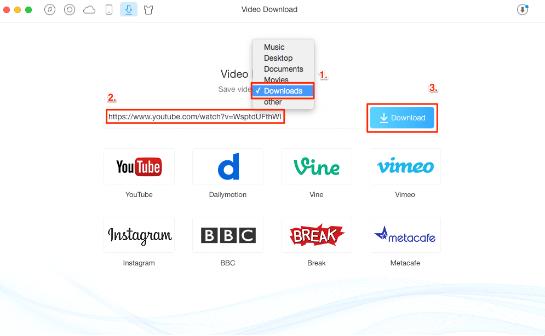545x336 pixels.
Task: Choose Music in the save location menu
Action: pos(283,47)
